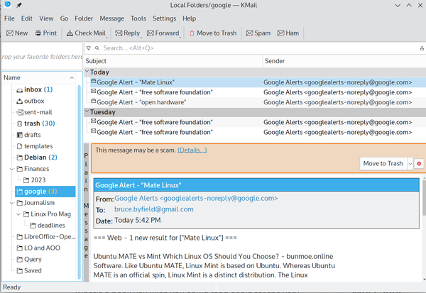The width and height of the screenshot is (426, 293).
Task: Click the New message toolbar button
Action: (17, 33)
